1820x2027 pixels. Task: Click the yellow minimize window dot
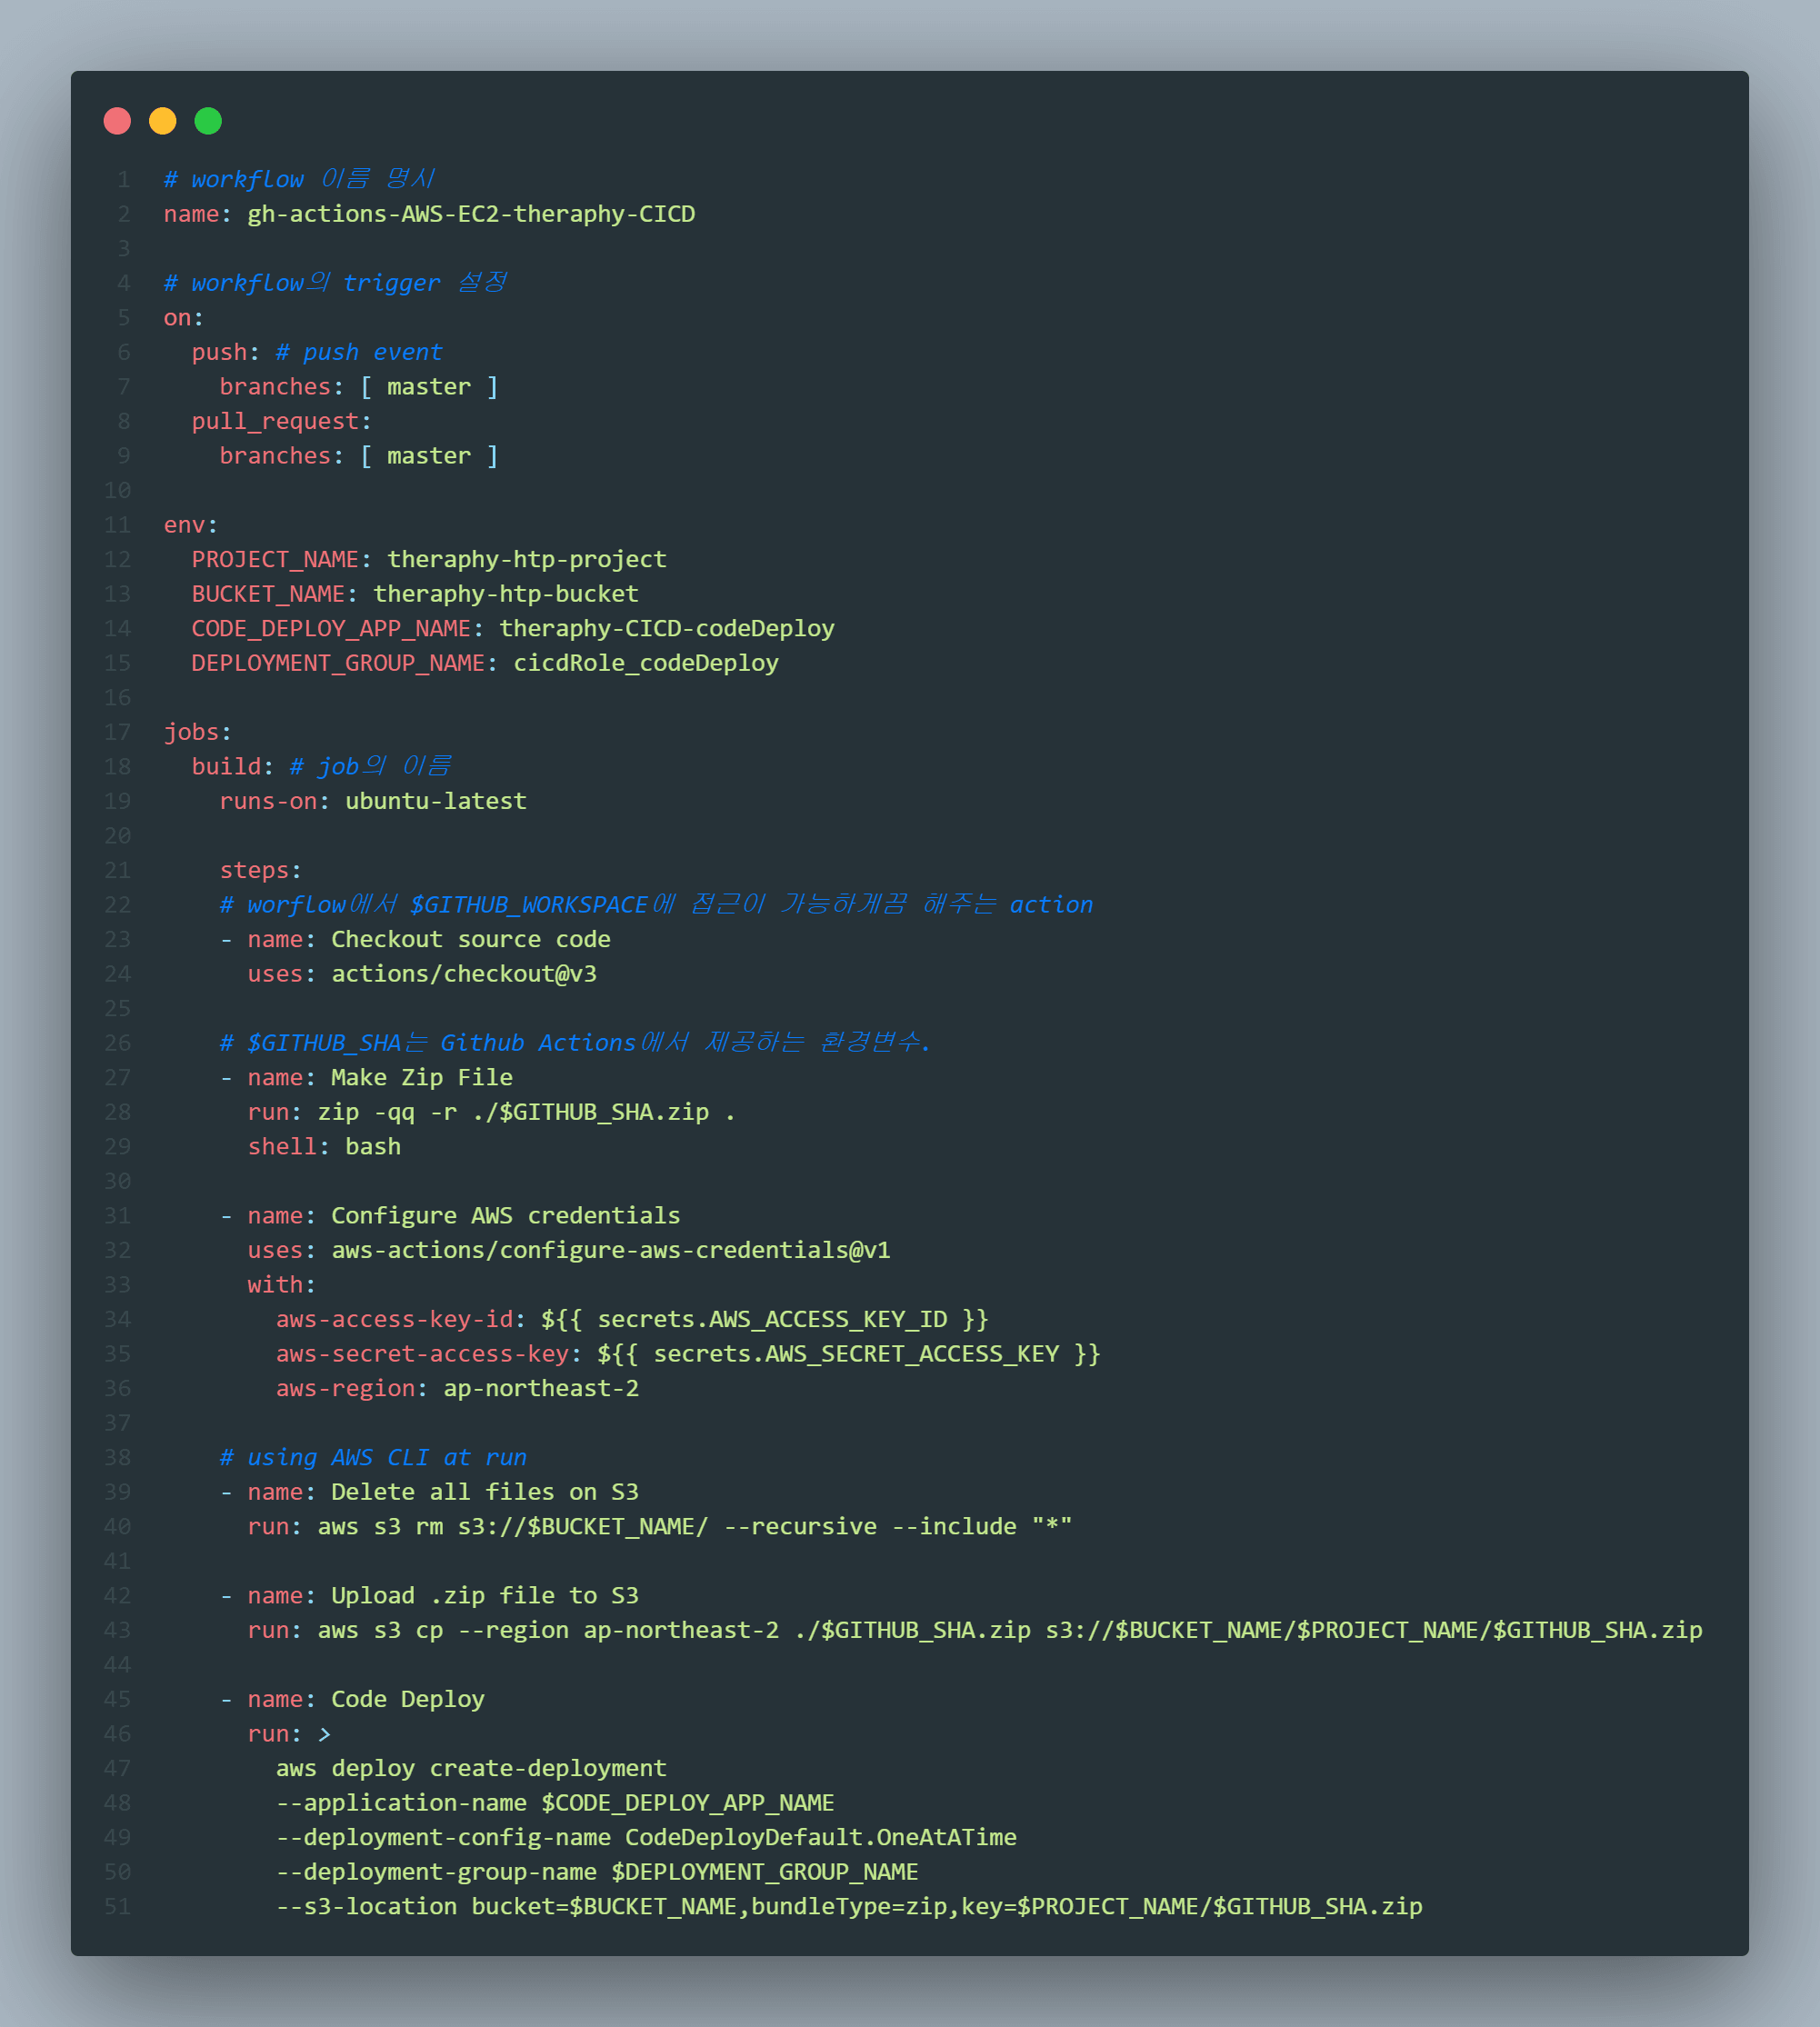(163, 121)
